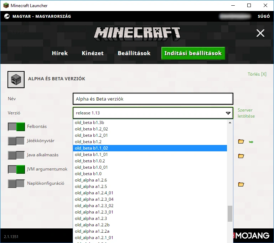Viewport: 274px width, 243px height.
Task: Select the Indítási beállítások tab
Action: pos(193,53)
